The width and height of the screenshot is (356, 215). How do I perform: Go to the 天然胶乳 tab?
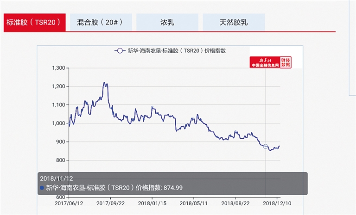(x=234, y=22)
